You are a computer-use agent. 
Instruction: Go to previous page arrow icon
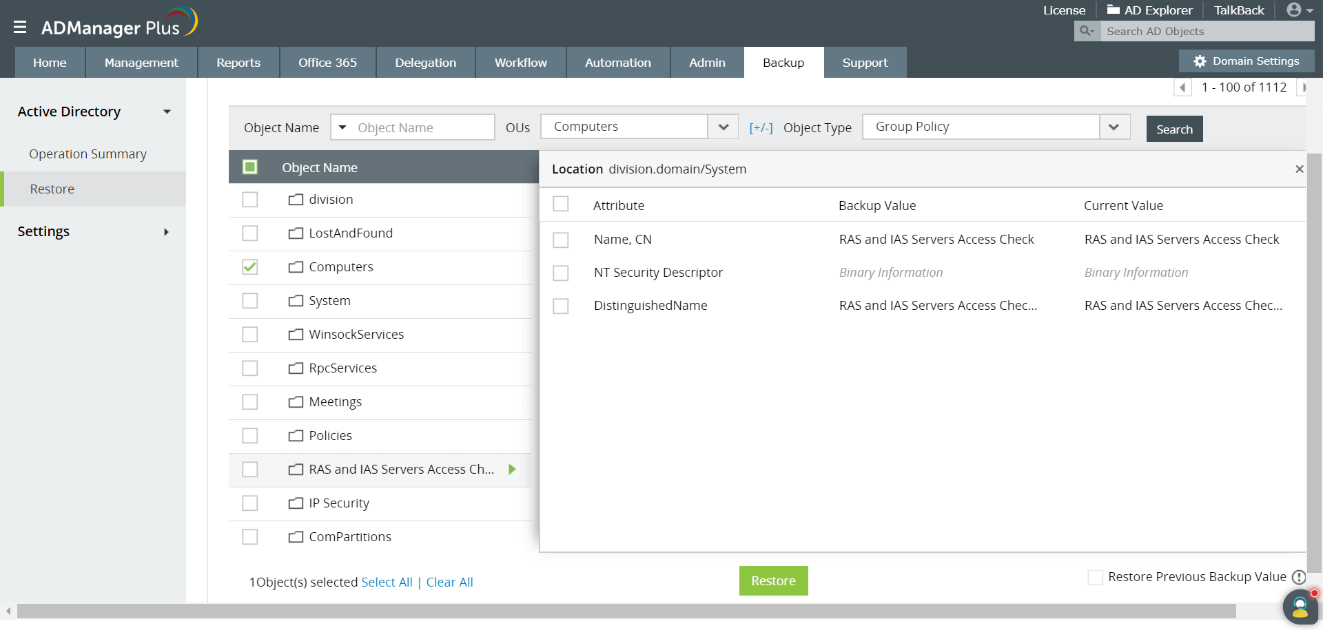[1182, 87]
